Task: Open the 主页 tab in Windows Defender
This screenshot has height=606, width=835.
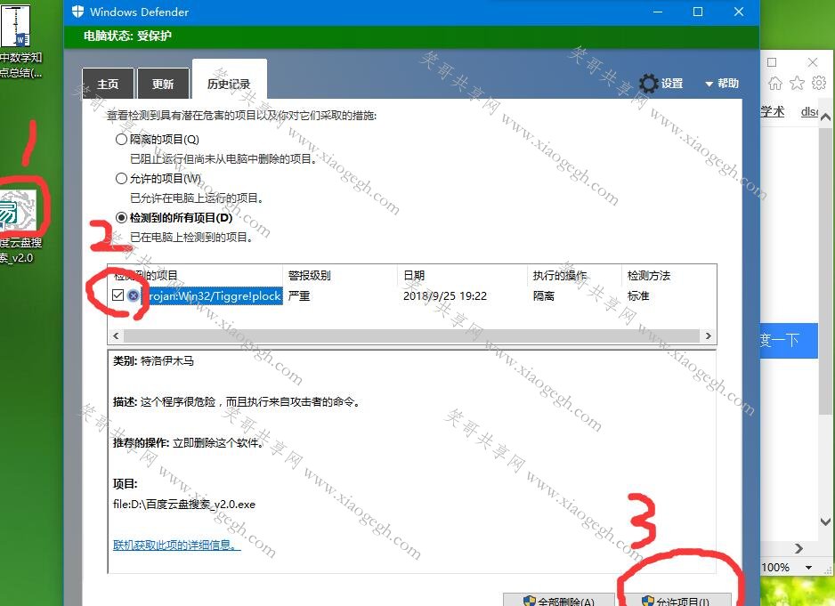Action: (109, 84)
